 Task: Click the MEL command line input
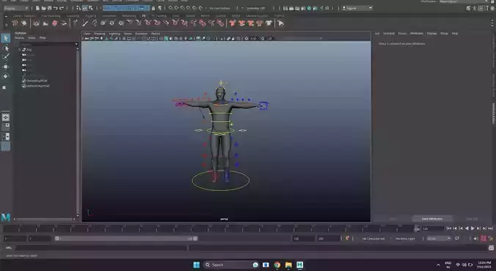(101, 248)
